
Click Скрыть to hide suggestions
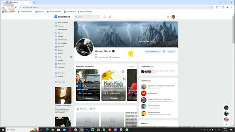(131, 67)
